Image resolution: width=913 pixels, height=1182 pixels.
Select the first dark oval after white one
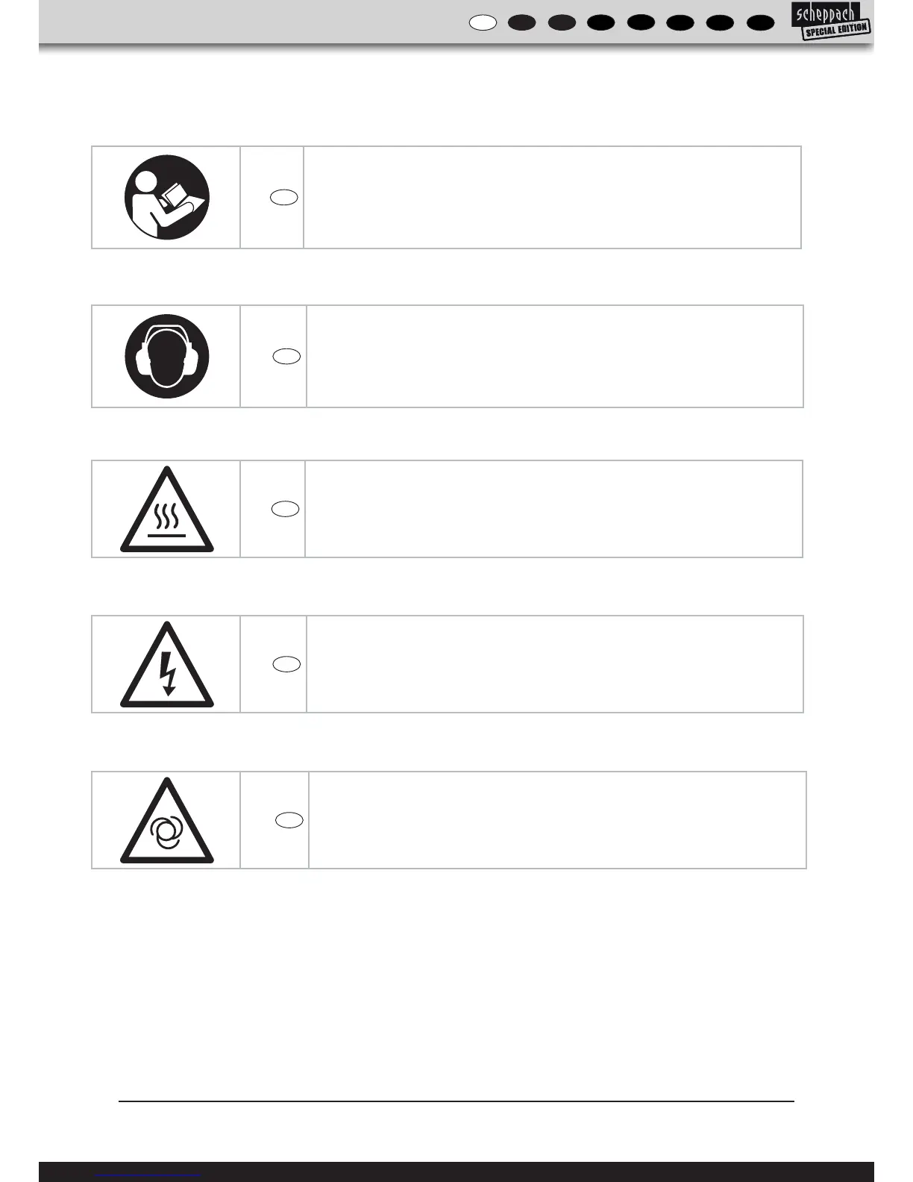(x=522, y=22)
